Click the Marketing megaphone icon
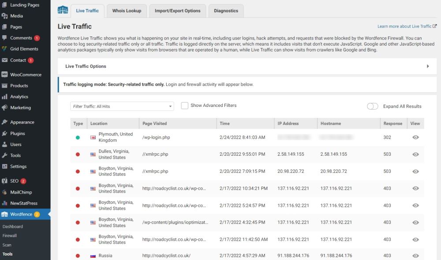 4,107
